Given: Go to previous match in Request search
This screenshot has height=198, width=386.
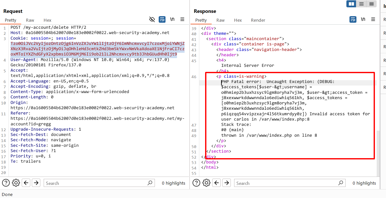Looking at the screenshot, I should [26, 183].
